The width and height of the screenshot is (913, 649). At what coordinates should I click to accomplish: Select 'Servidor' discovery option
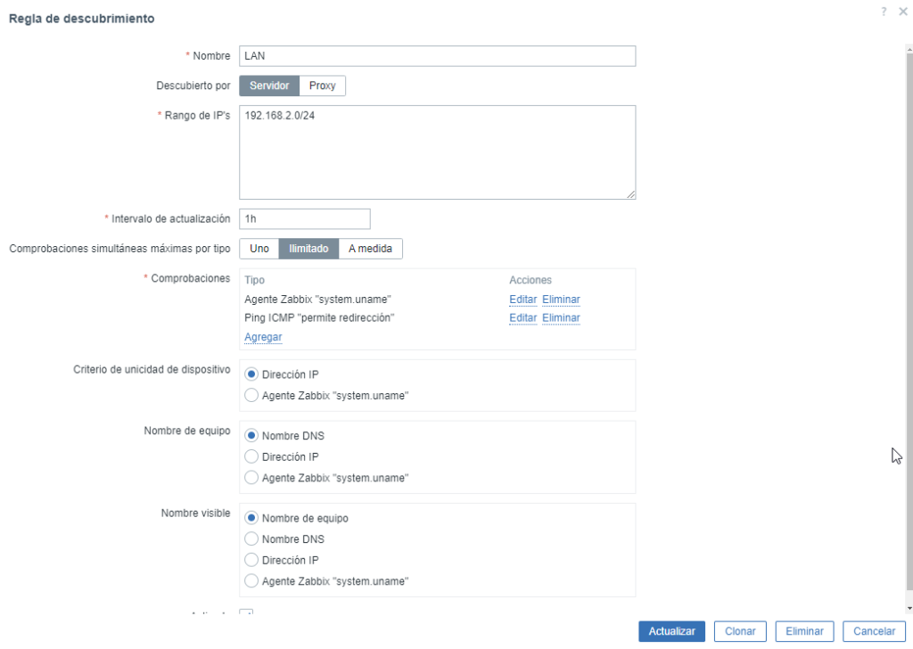268,86
